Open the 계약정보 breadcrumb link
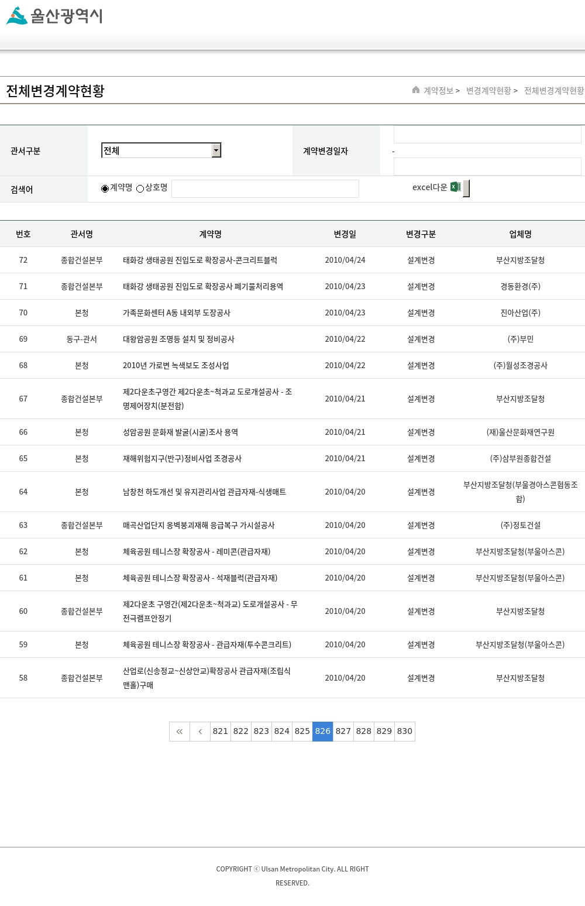585x906 pixels. [438, 91]
